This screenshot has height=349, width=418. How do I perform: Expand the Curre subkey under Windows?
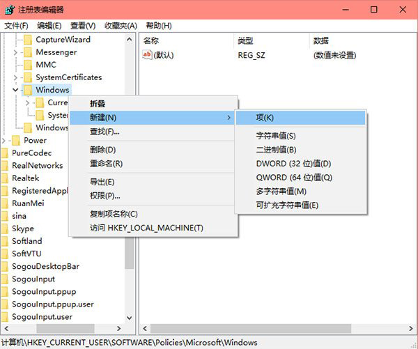pos(27,102)
